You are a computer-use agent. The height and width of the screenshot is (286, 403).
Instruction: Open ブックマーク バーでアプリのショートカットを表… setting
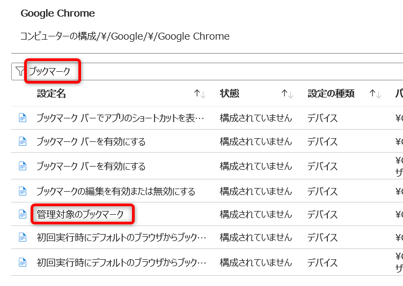click(x=120, y=118)
